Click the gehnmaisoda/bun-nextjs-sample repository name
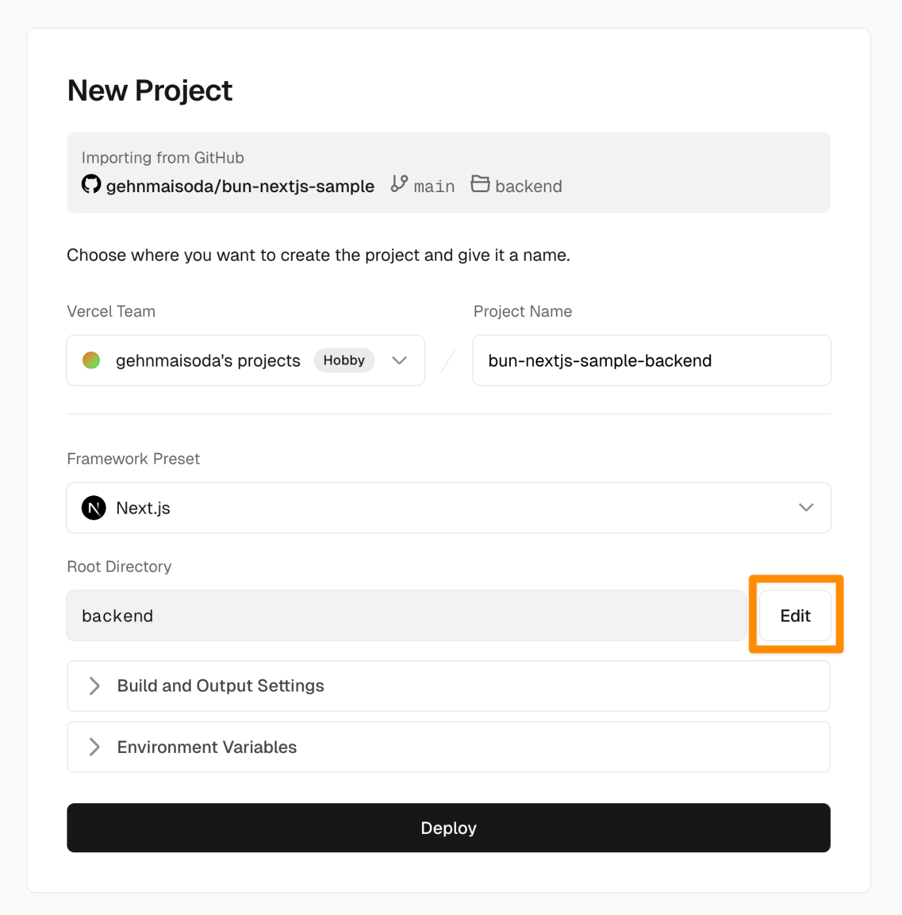902x915 pixels. tap(240, 186)
